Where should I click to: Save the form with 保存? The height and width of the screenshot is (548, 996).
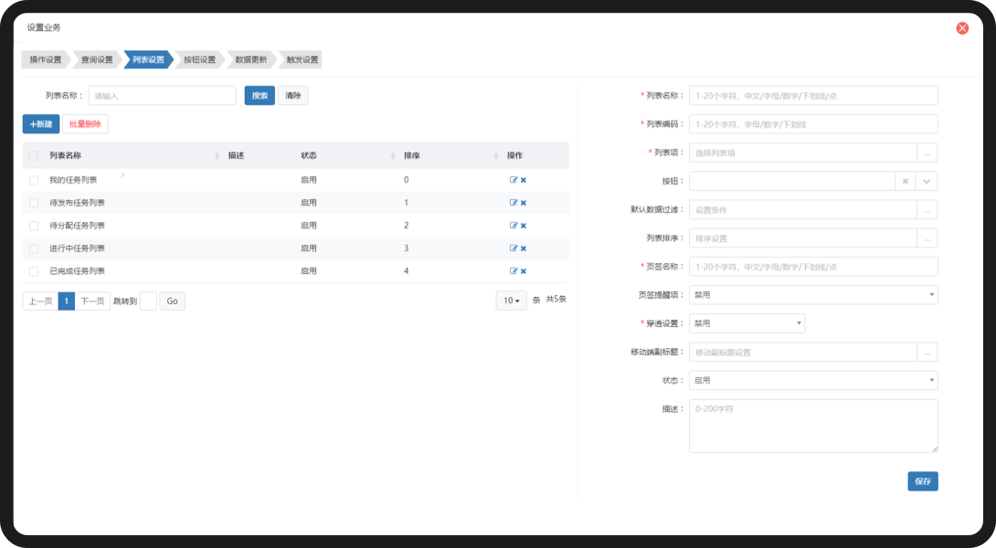pyautogui.click(x=922, y=481)
